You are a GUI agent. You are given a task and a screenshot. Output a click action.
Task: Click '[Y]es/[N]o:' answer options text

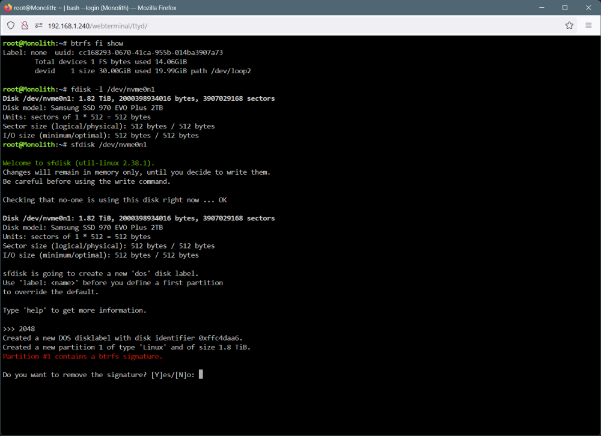pos(172,375)
